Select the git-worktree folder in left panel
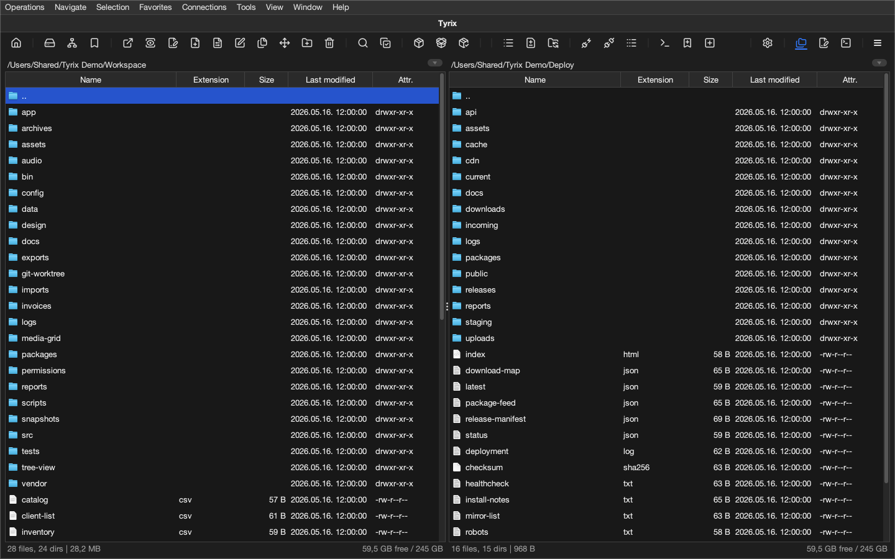This screenshot has height=559, width=895. pos(222,273)
